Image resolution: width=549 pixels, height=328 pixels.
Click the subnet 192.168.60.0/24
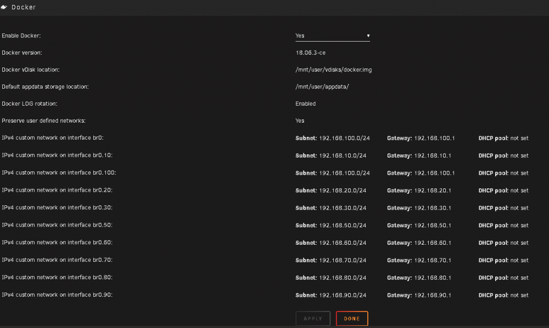[343, 243]
